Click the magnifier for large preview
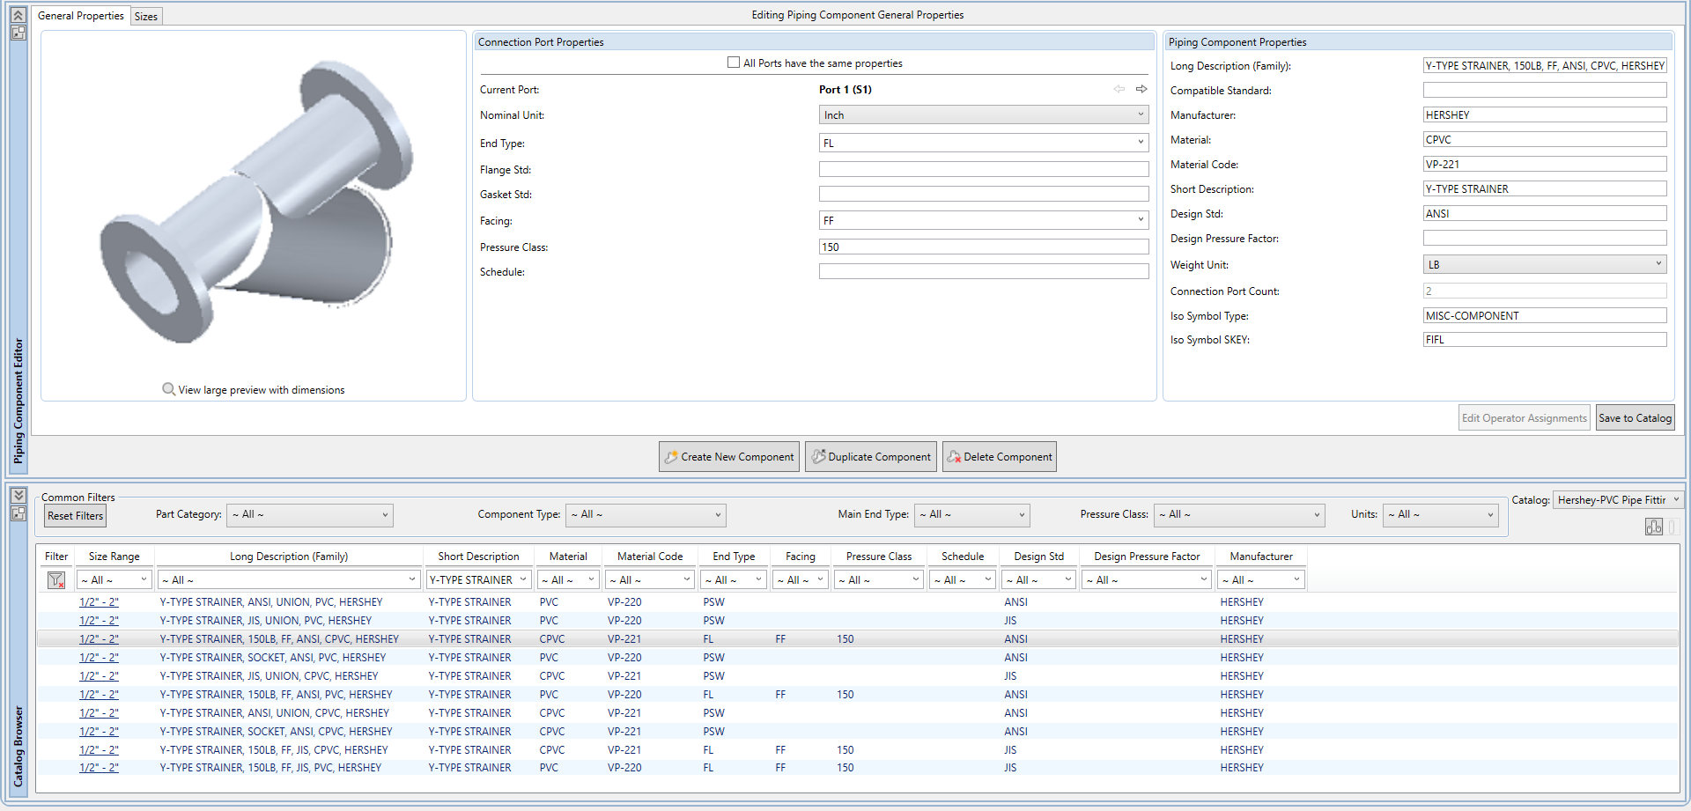 pyautogui.click(x=168, y=389)
